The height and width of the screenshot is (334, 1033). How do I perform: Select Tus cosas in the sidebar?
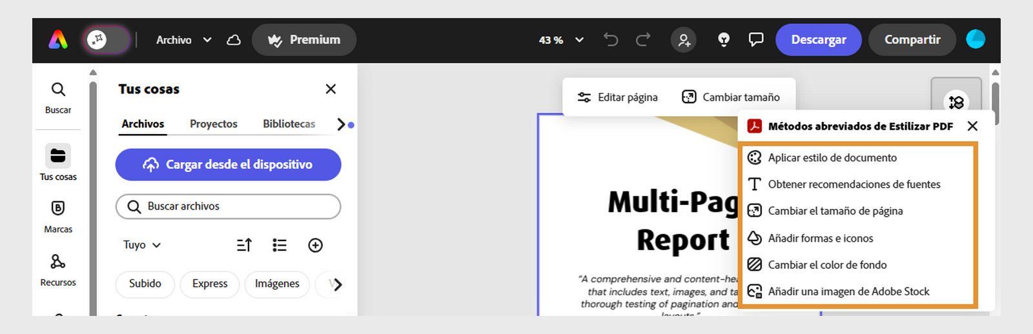(58, 162)
